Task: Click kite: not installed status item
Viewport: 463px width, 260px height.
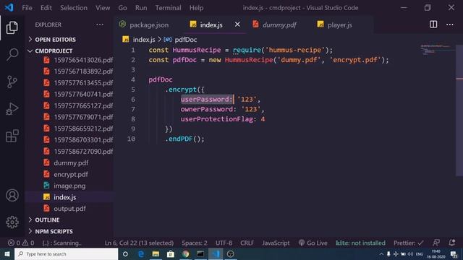Action: pos(360,243)
